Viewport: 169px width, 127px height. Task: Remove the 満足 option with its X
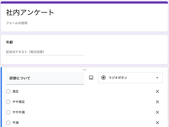tap(157, 92)
